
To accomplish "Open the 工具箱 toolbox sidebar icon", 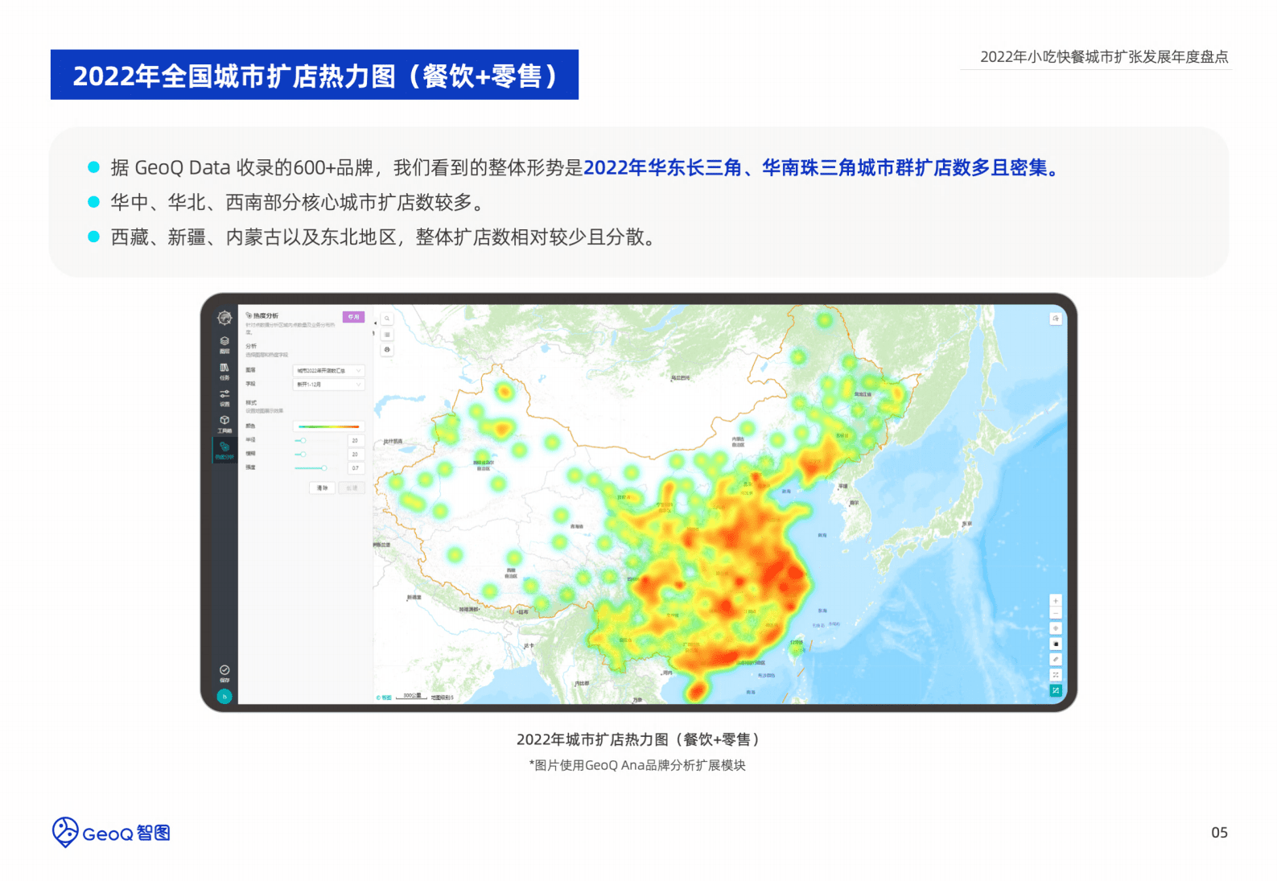I will (225, 424).
